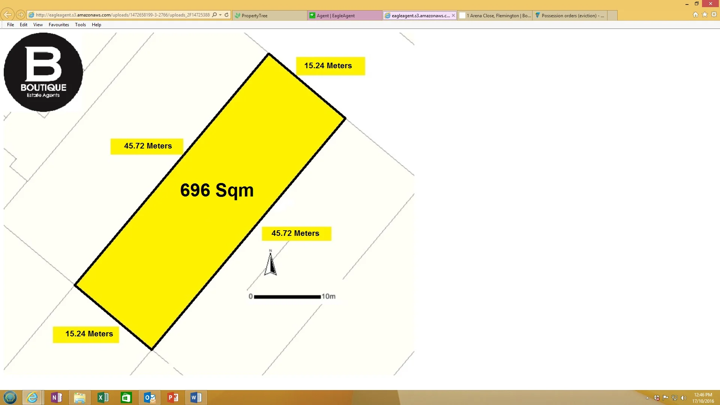Open the 1 Arena Close, Flemington tab
Image resolution: width=720 pixels, height=405 pixels.
pos(494,15)
